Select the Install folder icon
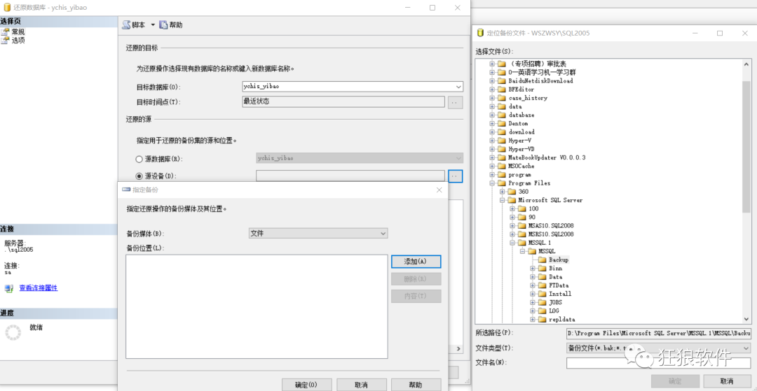757x391 pixels. pos(542,294)
